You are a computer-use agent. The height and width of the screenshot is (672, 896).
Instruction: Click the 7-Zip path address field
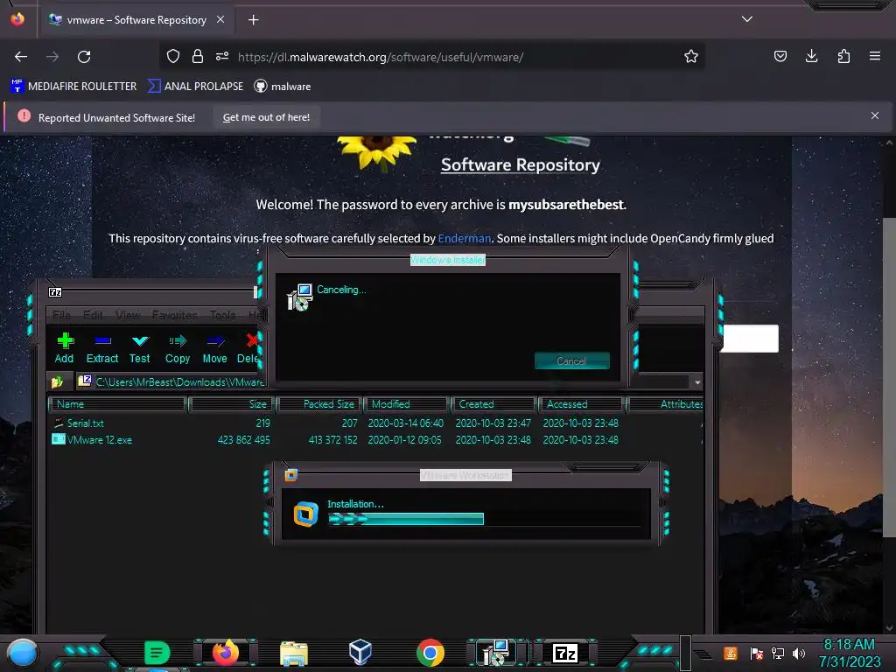383,381
